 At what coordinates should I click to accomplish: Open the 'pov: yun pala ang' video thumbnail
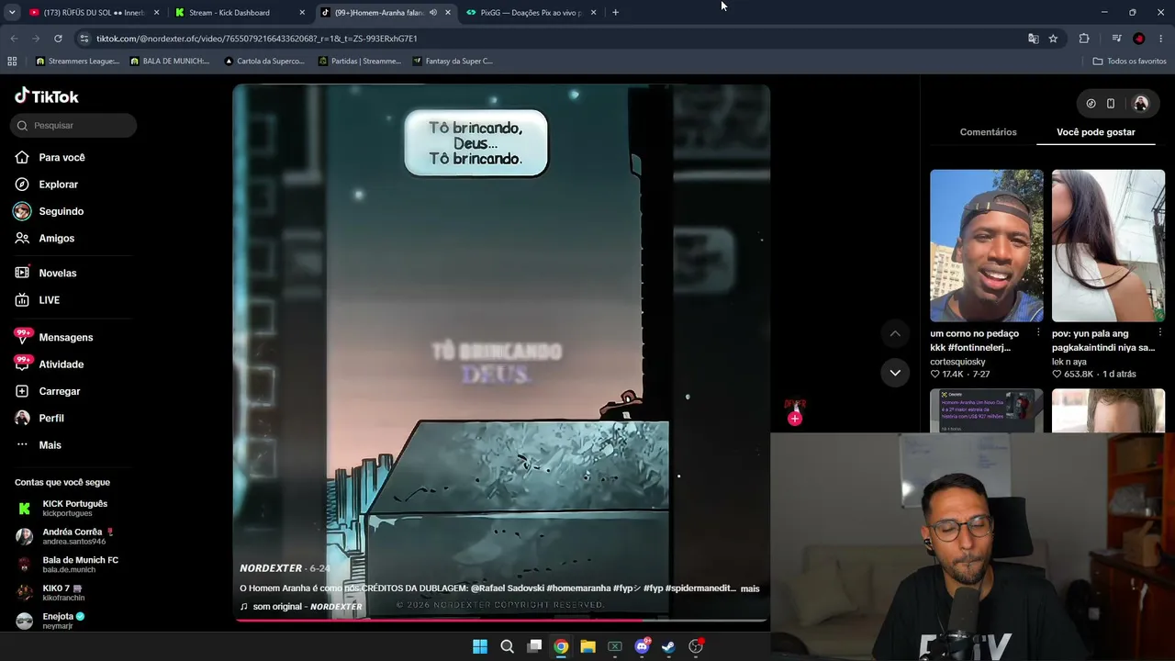click(1108, 245)
